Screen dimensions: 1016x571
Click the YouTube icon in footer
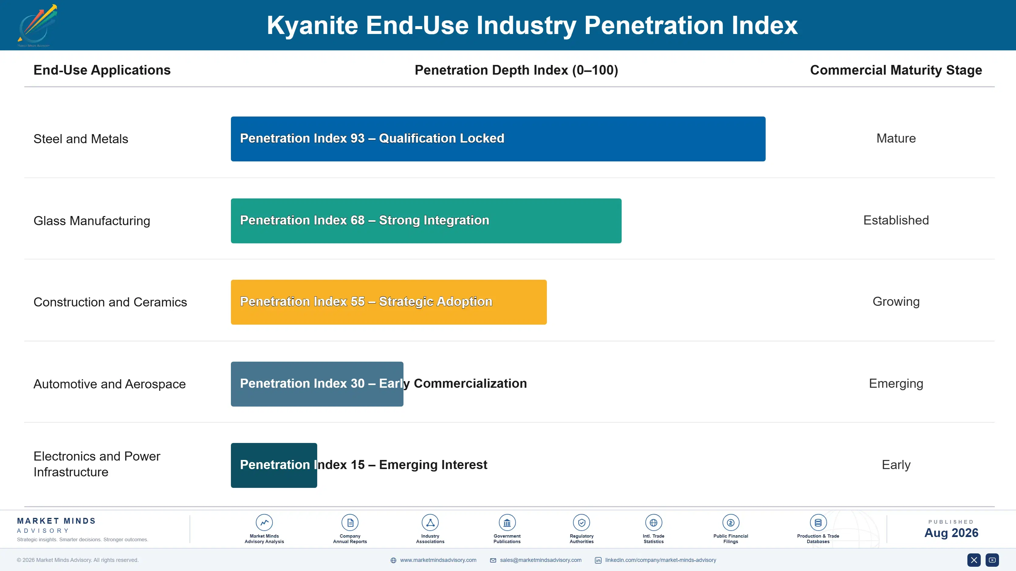pos(992,560)
